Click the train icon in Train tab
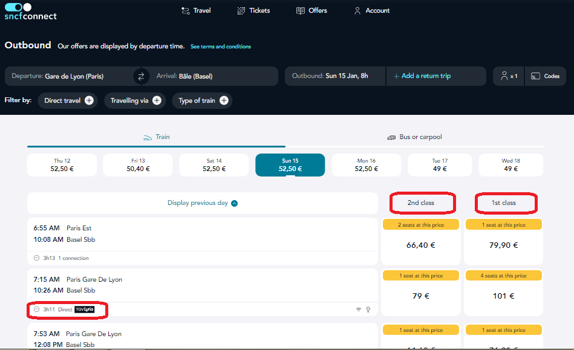The height and width of the screenshot is (350, 574). (x=147, y=137)
